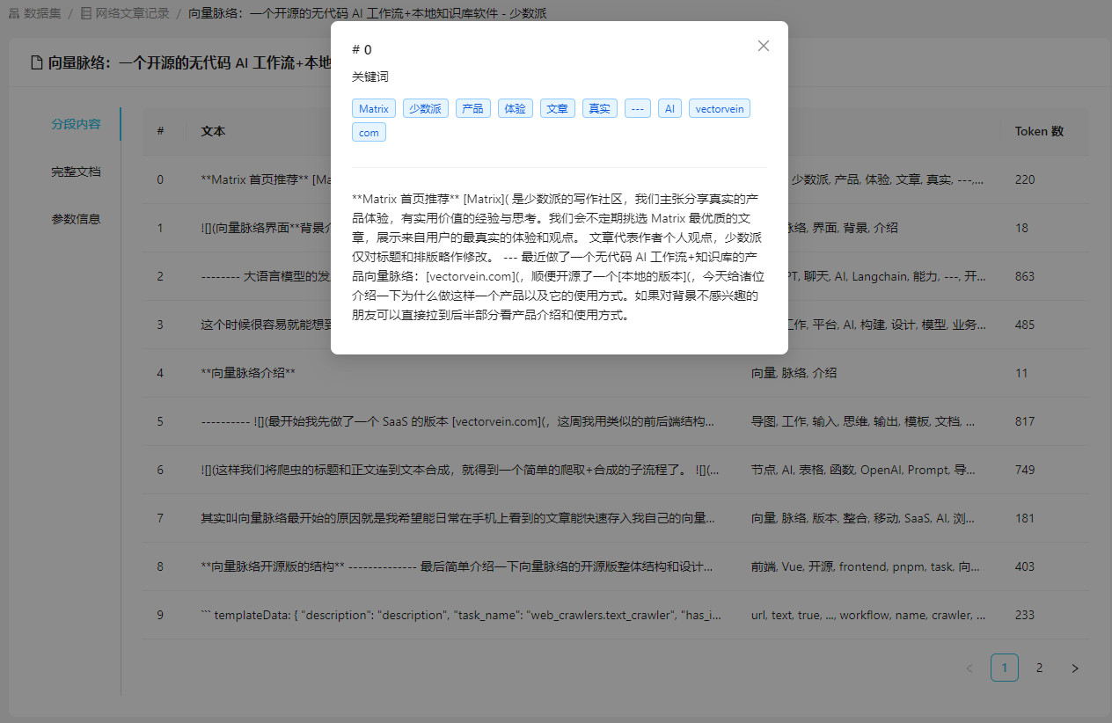The height and width of the screenshot is (723, 1112).
Task: Click token count 817
Action: coord(1025,421)
